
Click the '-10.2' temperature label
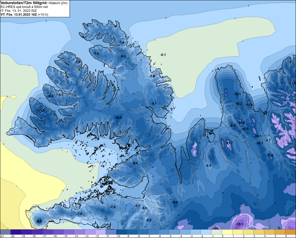pos(238,103)
